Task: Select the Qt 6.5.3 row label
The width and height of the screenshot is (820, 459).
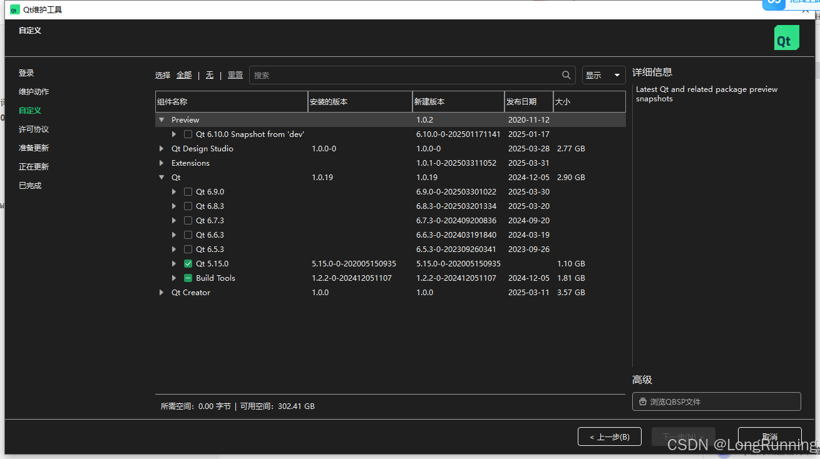Action: pos(210,250)
